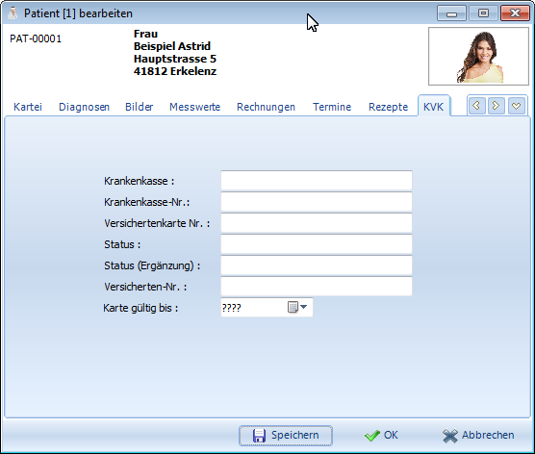Switch to the Kartei tab

click(28, 107)
